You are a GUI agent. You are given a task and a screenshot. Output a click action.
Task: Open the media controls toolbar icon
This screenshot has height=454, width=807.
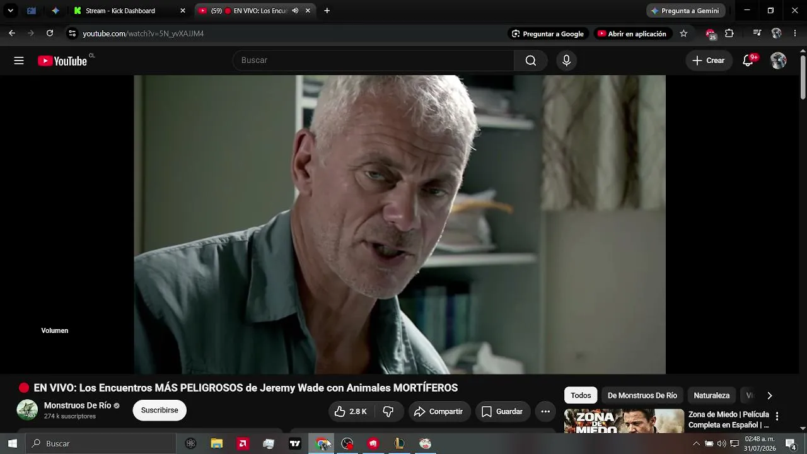(x=757, y=33)
